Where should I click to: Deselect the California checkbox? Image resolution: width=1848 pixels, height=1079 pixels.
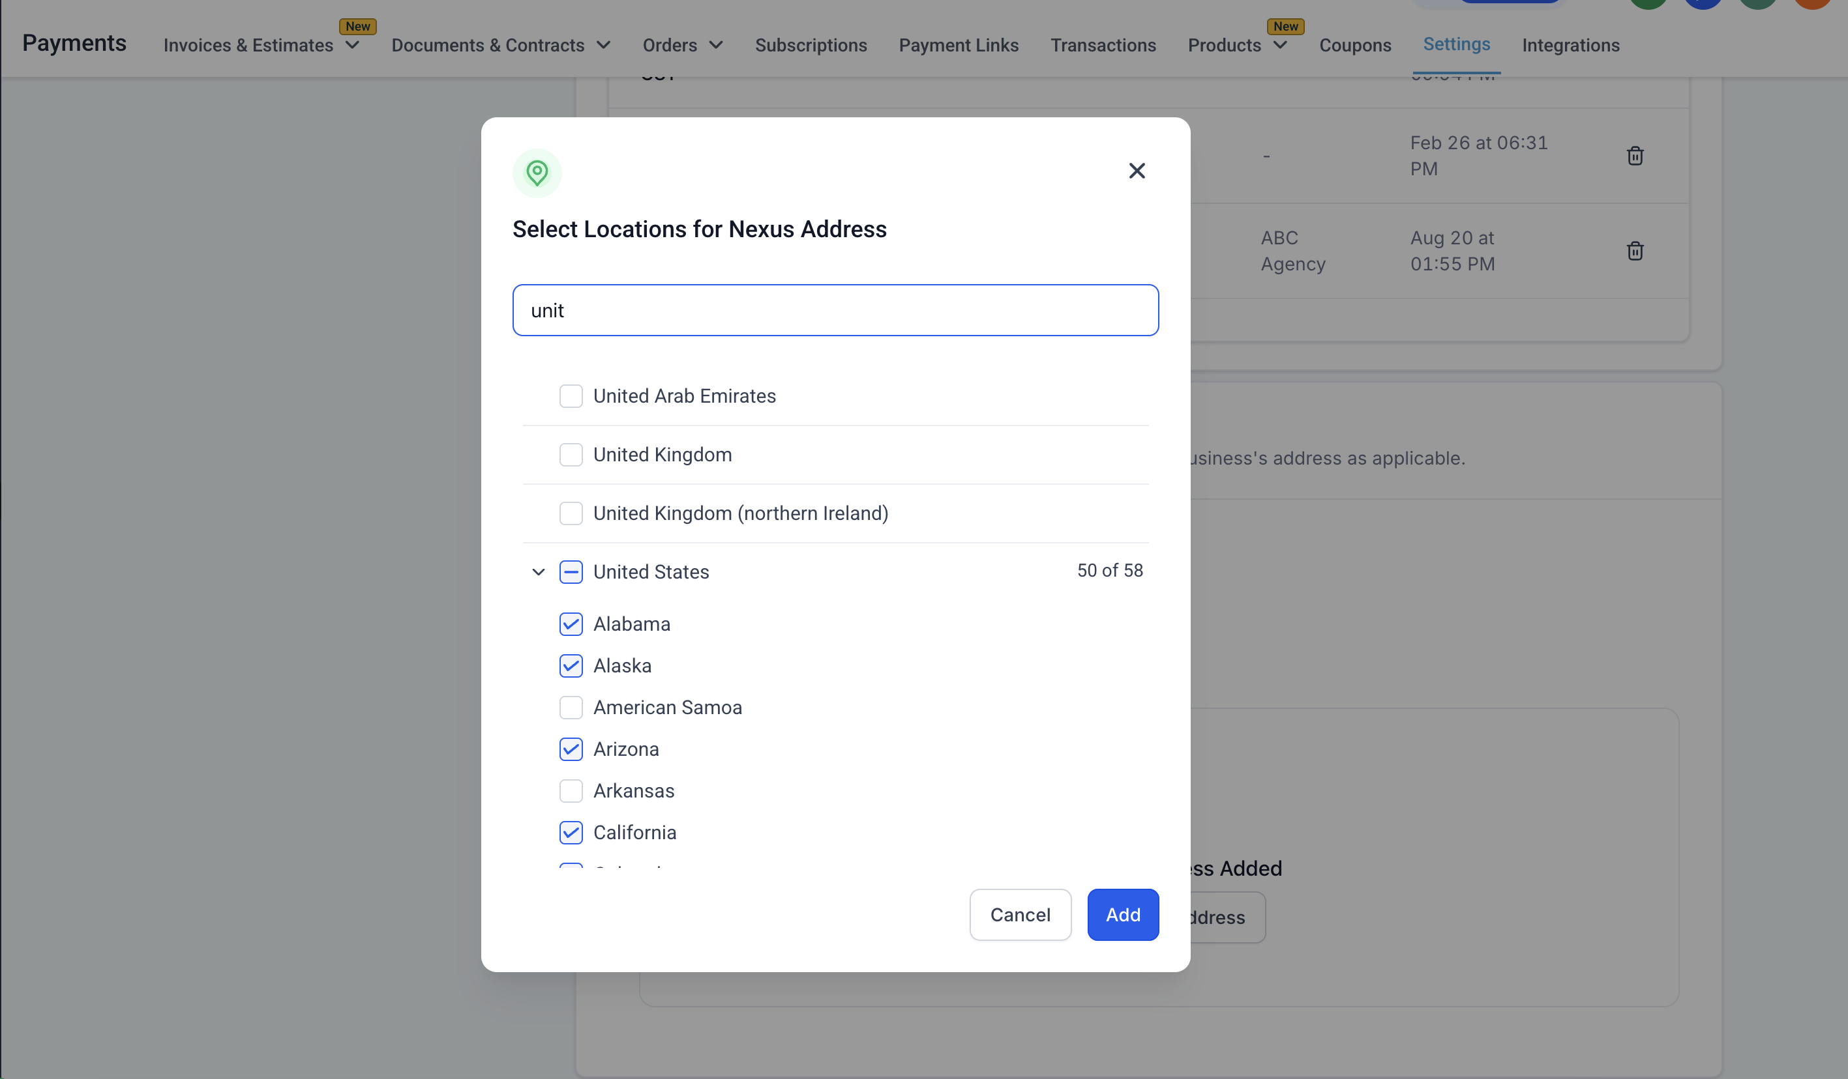pos(571,833)
